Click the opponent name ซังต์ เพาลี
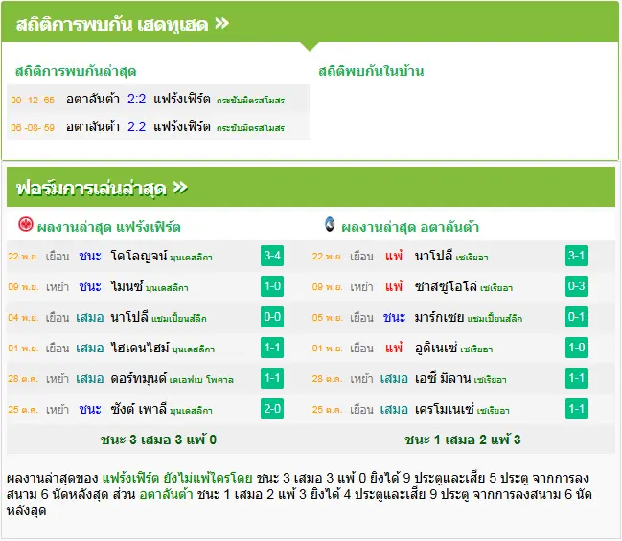Screen dimensions: 622x541 coord(139,409)
